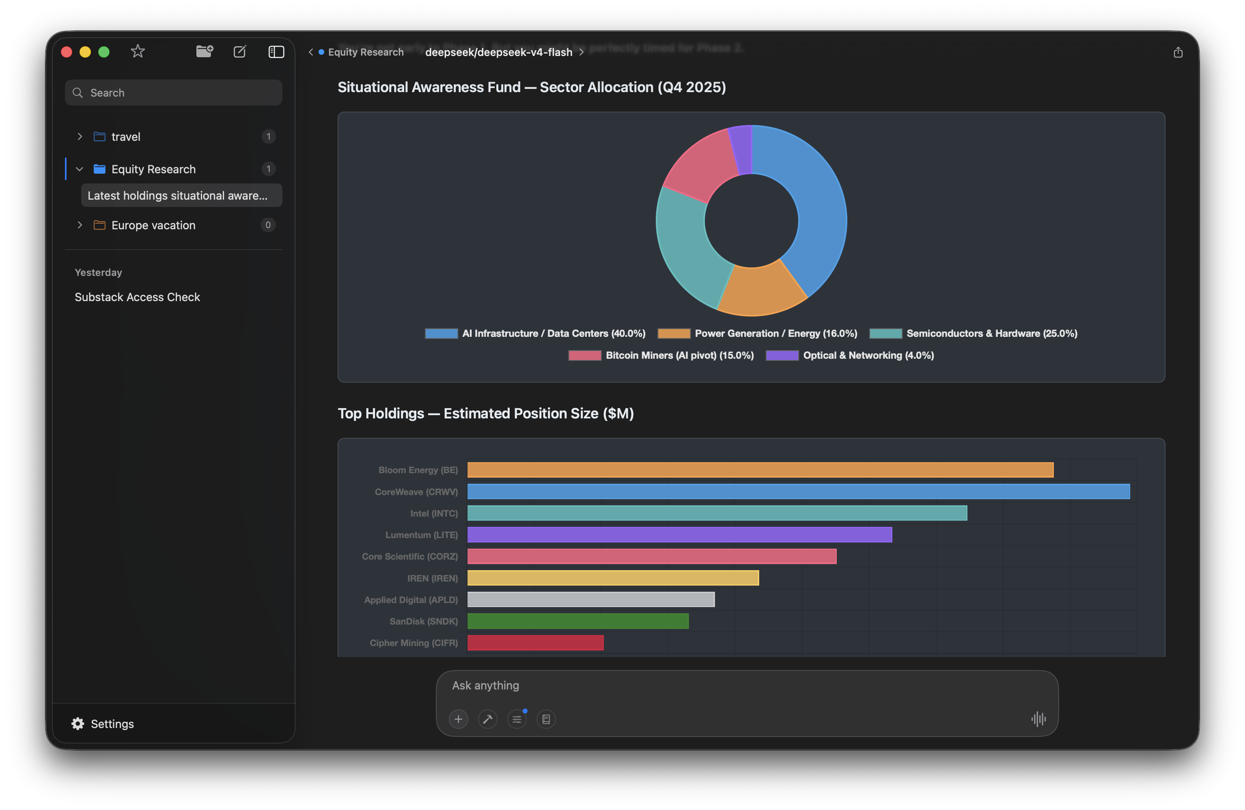Click the search magnifier icon
The height and width of the screenshot is (810, 1245).
78,93
